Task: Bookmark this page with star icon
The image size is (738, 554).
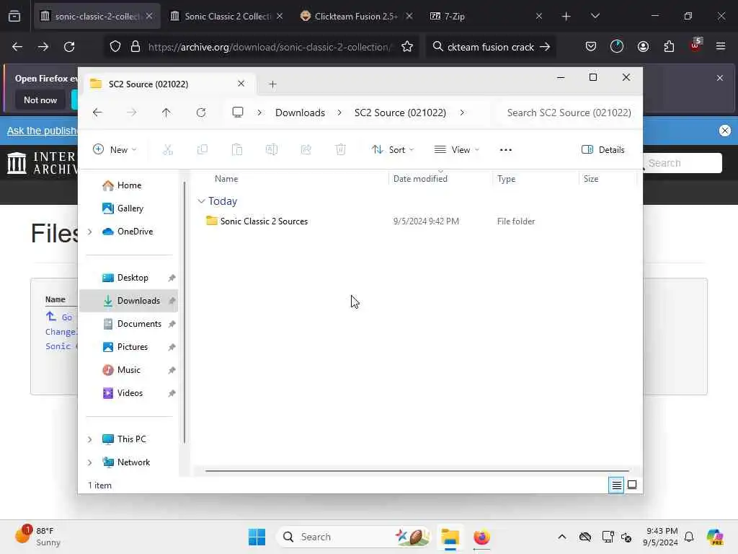Action: tap(407, 47)
